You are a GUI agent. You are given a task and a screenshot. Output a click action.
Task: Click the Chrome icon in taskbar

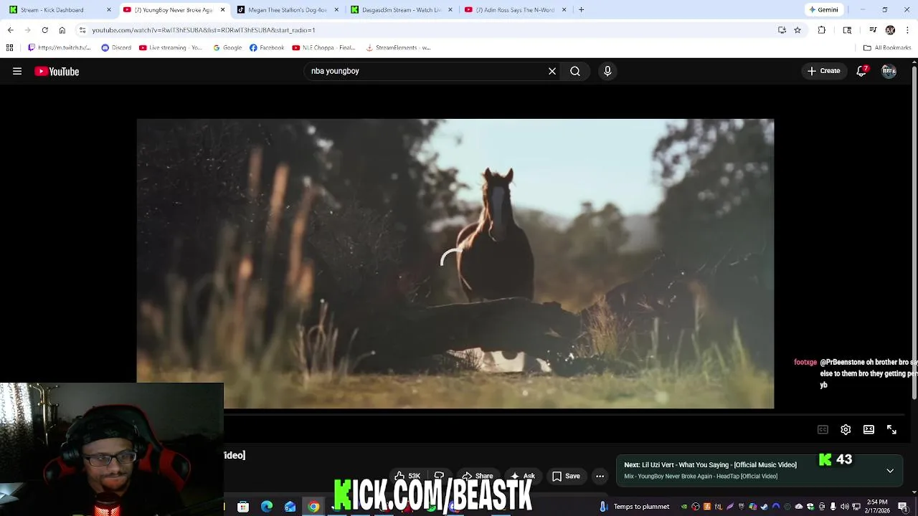point(313,507)
